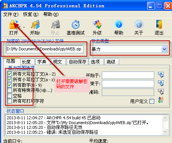Image resolution: width=172 pixels, height=143 pixels.
Task: Switch to the 自动保存 tab
Action: tap(78, 61)
